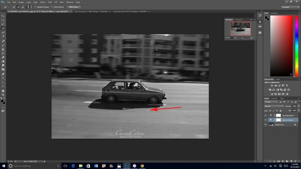This screenshot has height=169, width=301.
Task: Select the Lasso tool
Action: (x=3, y=24)
